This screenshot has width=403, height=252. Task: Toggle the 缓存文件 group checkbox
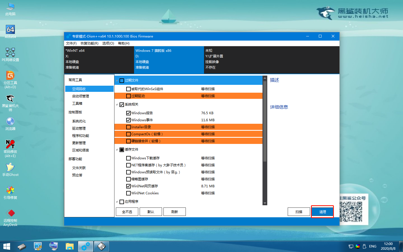click(x=122, y=150)
